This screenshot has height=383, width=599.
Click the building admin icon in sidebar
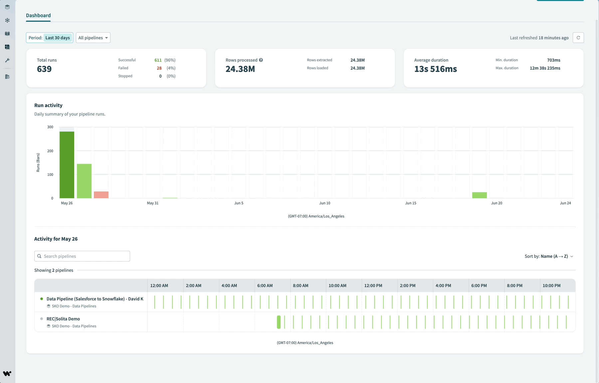tap(7, 77)
